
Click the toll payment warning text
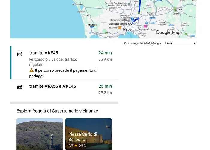[63, 73]
